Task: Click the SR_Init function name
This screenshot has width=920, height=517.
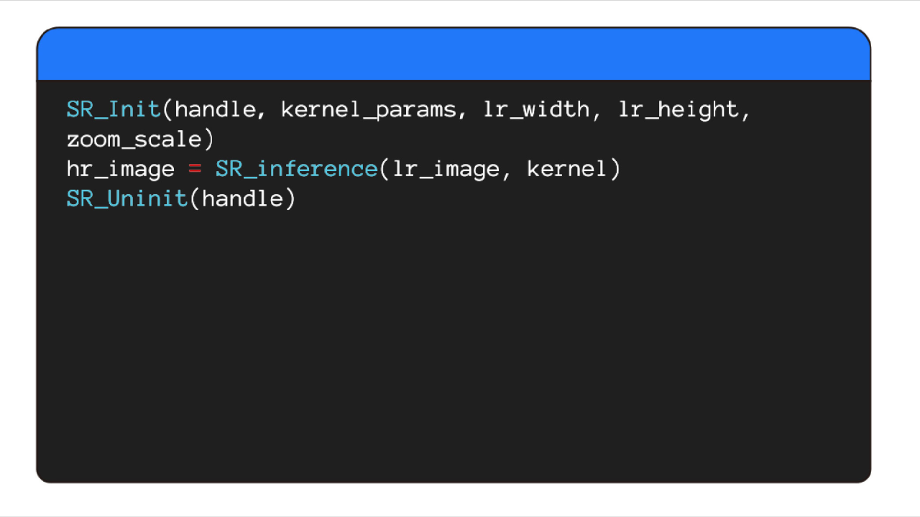Action: (113, 110)
